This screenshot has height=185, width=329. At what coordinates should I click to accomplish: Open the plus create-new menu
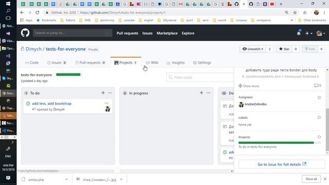click(308, 33)
